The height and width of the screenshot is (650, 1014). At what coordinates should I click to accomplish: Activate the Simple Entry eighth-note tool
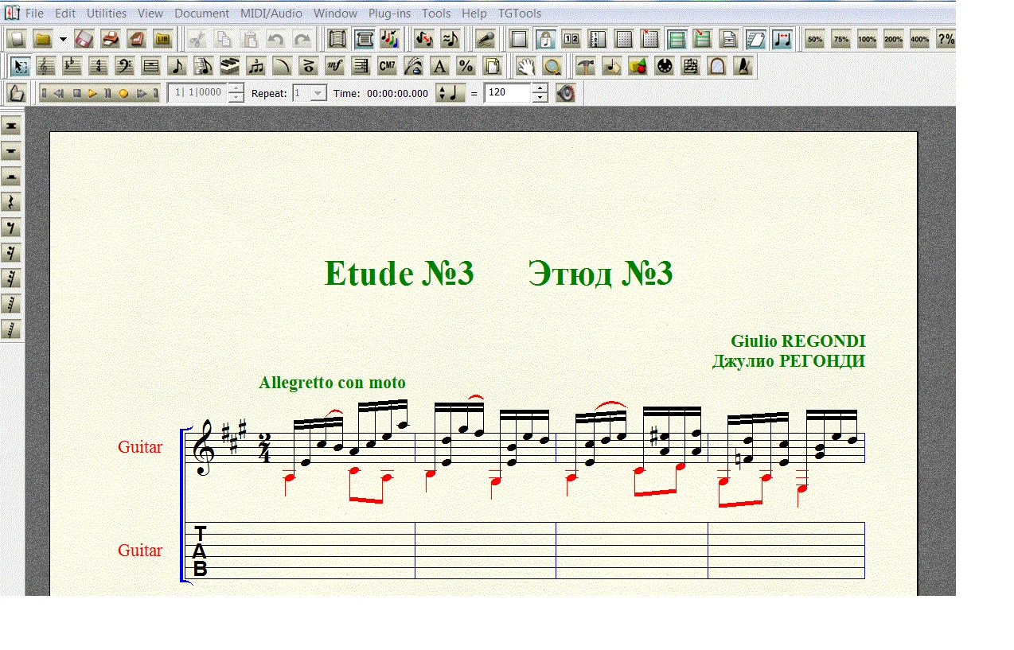[x=177, y=66]
